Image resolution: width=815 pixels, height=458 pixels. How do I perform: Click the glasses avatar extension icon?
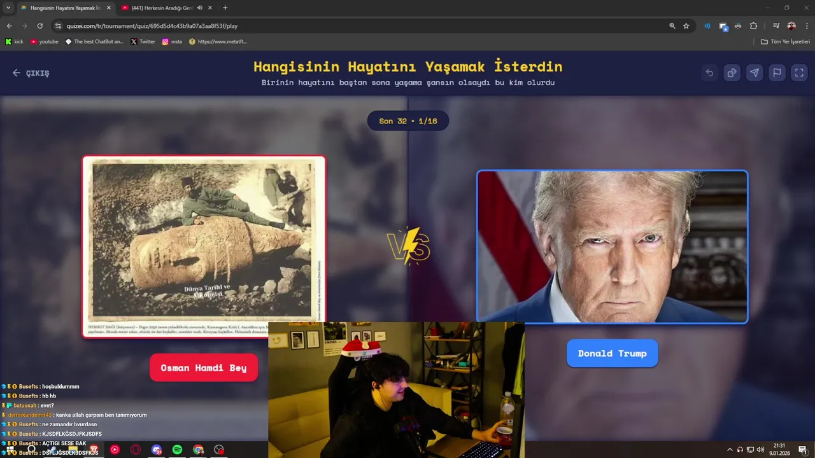pos(738,26)
